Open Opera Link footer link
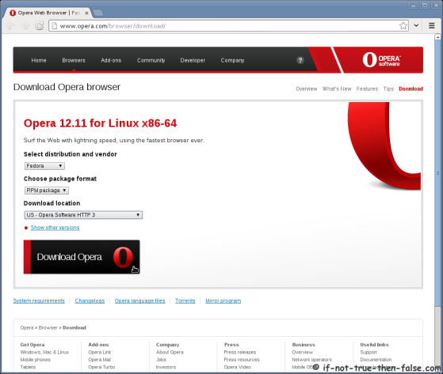This screenshot has height=374, width=443. point(100,353)
